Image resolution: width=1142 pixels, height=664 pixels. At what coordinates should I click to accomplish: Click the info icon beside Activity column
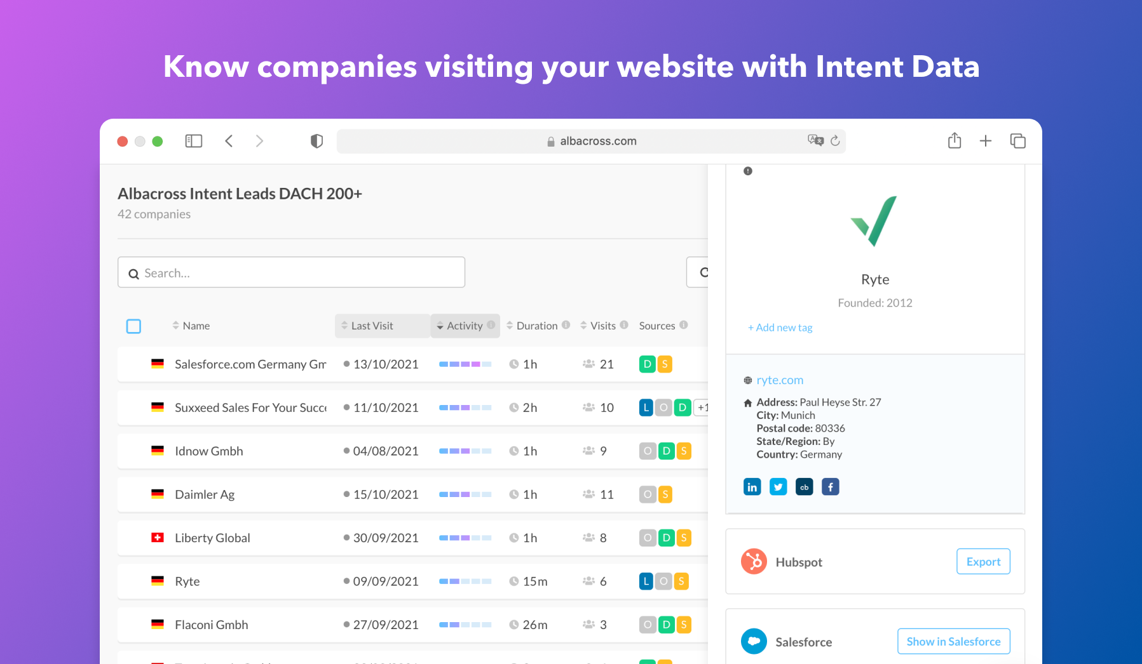pos(491,325)
